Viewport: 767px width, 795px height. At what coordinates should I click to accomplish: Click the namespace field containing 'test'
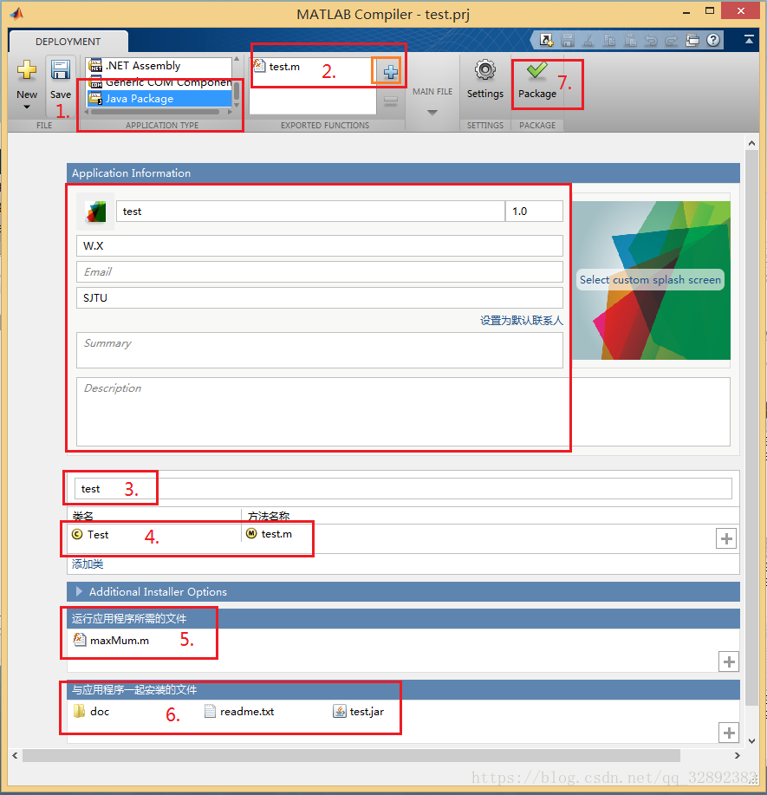(403, 489)
